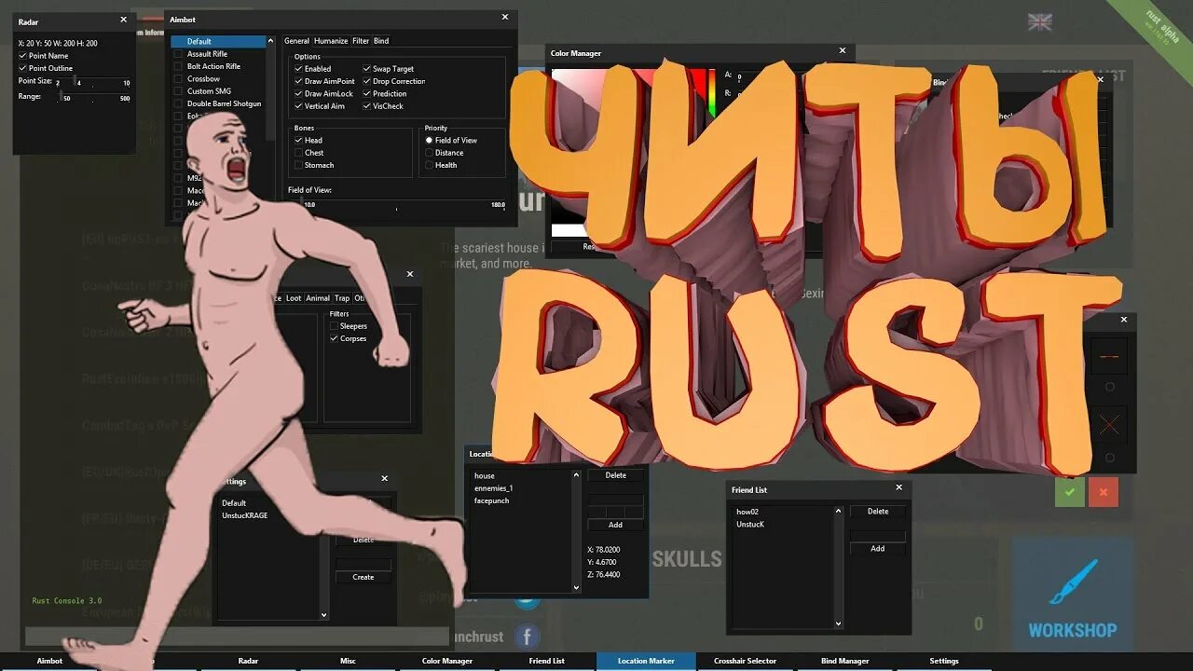Toggle the Prediction option
This screenshot has height=671, width=1193.
(x=366, y=94)
